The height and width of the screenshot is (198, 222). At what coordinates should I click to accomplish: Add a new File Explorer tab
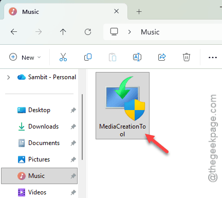[x=139, y=12]
